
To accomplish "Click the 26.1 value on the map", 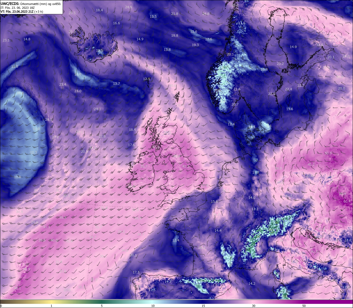I will (x=49, y=120).
